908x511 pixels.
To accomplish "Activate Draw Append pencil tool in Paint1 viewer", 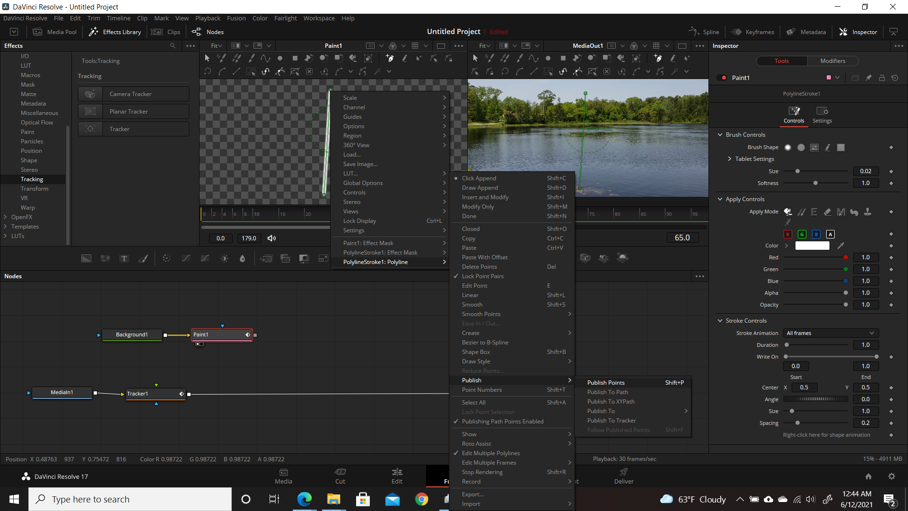I will click(404, 58).
